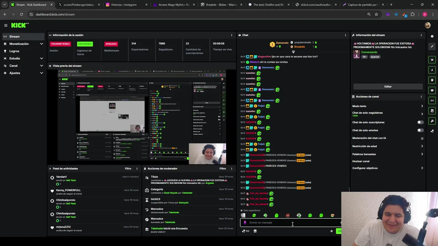Toggle Chat de solo-suscriptores switch
The width and height of the screenshot is (438, 246).
[420, 122]
